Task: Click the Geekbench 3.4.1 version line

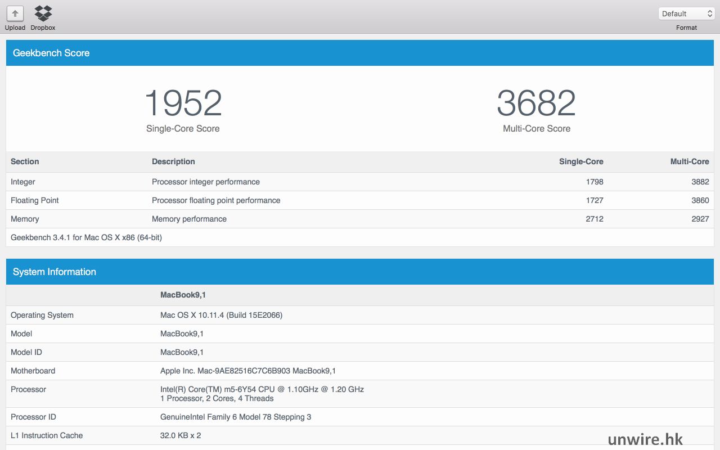Action: click(86, 237)
